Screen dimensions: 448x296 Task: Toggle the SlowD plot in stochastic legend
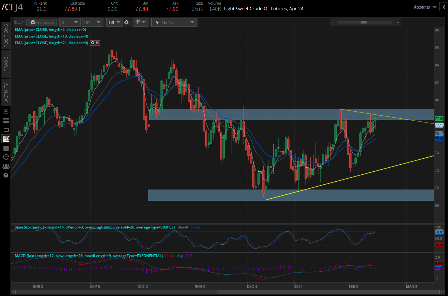pyautogui.click(x=196, y=227)
